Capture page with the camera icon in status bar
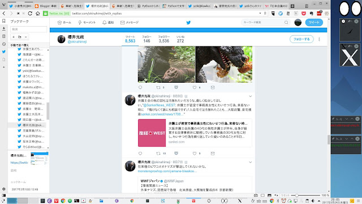 point(256,195)
